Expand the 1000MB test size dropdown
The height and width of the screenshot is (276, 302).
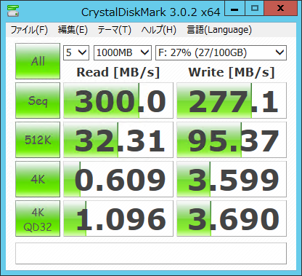123,52
